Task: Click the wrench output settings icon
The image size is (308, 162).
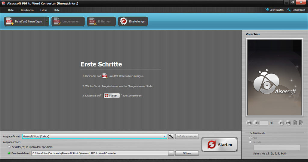Action: pyautogui.click(x=171, y=136)
